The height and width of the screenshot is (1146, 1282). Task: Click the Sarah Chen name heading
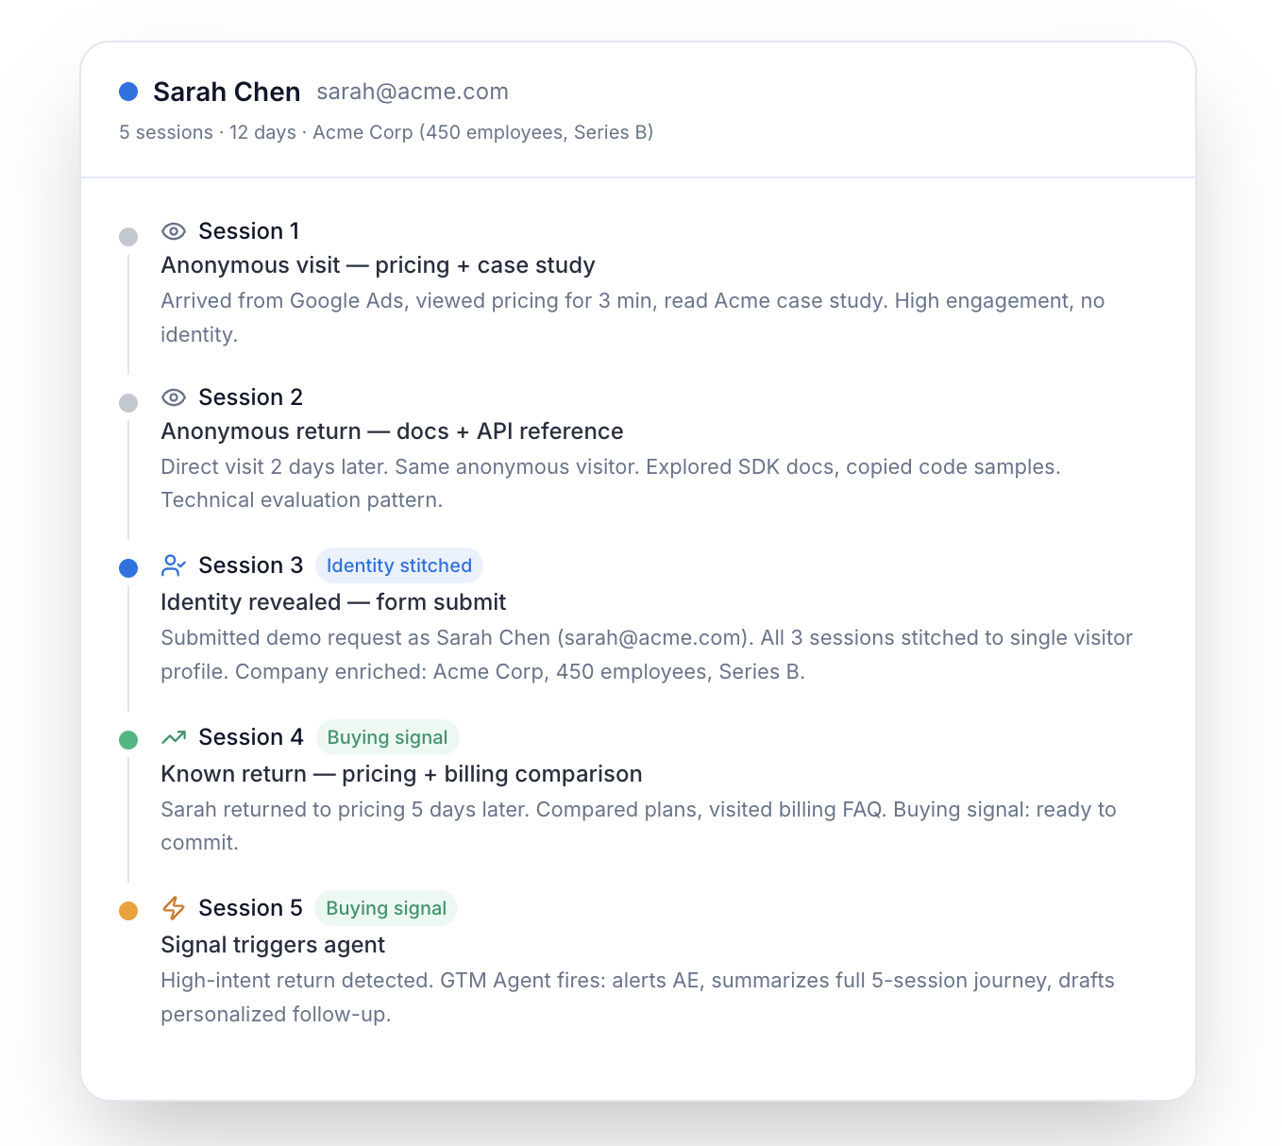(227, 92)
